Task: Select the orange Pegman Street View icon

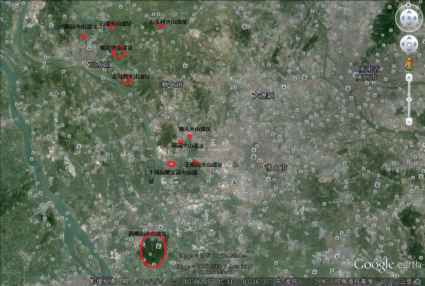Action: coord(409,64)
